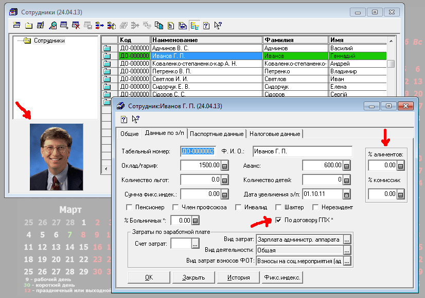Open the Вид деятельности selection button
The width and height of the screenshot is (425, 298).
(x=347, y=250)
